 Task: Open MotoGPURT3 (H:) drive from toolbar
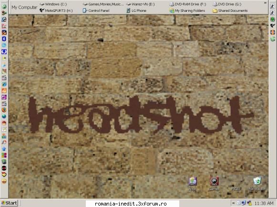(56, 10)
